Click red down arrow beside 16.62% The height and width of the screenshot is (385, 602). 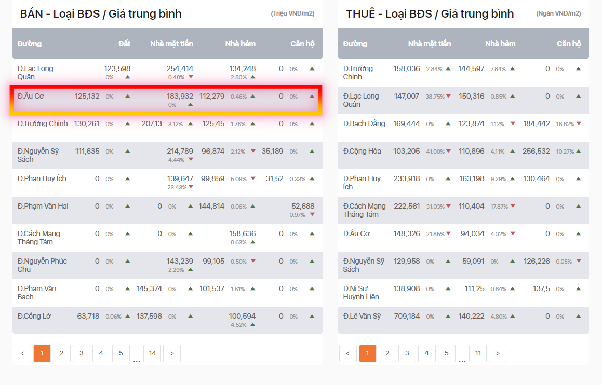point(579,124)
